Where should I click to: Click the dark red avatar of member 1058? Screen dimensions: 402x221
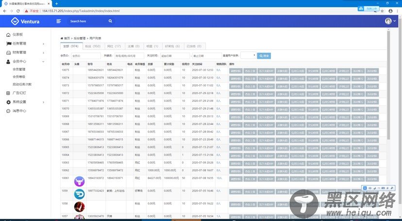(79, 206)
